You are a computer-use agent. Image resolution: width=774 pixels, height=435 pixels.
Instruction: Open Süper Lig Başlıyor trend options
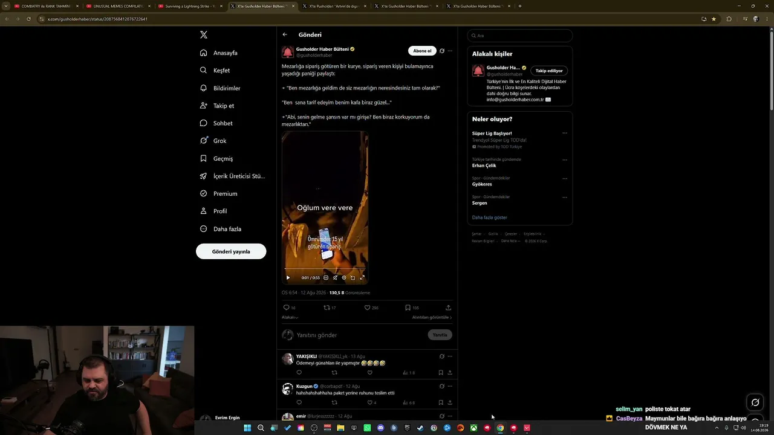point(565,133)
